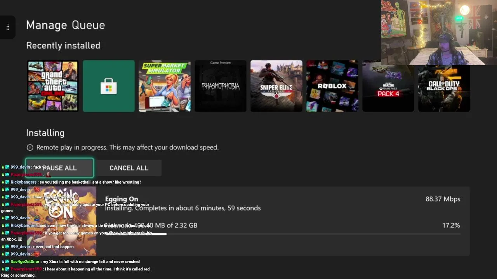Click the Installing section heading
497x279 pixels.
point(45,133)
